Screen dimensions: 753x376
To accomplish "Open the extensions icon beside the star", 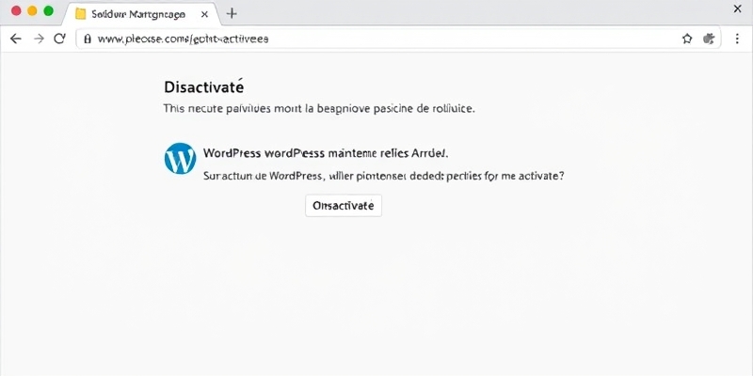I will coord(709,39).
